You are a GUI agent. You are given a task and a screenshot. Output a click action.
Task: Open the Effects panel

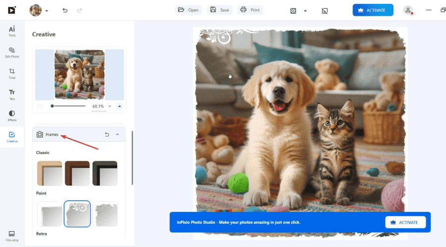12,116
